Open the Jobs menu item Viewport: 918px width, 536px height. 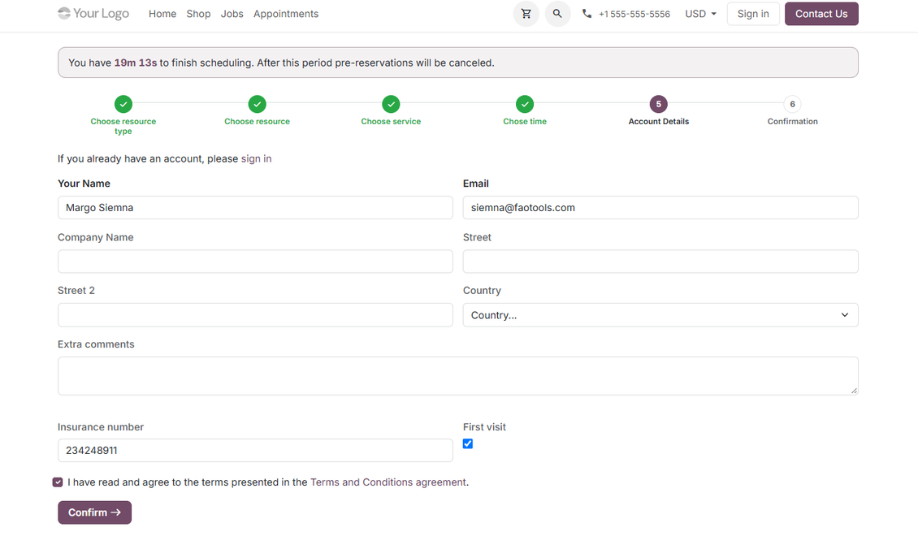click(232, 14)
